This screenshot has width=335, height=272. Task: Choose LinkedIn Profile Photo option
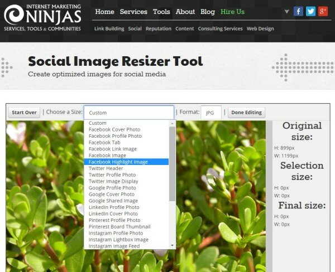click(x=126, y=207)
